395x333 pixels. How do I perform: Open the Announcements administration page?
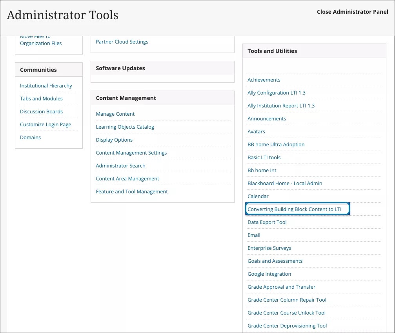[267, 118]
